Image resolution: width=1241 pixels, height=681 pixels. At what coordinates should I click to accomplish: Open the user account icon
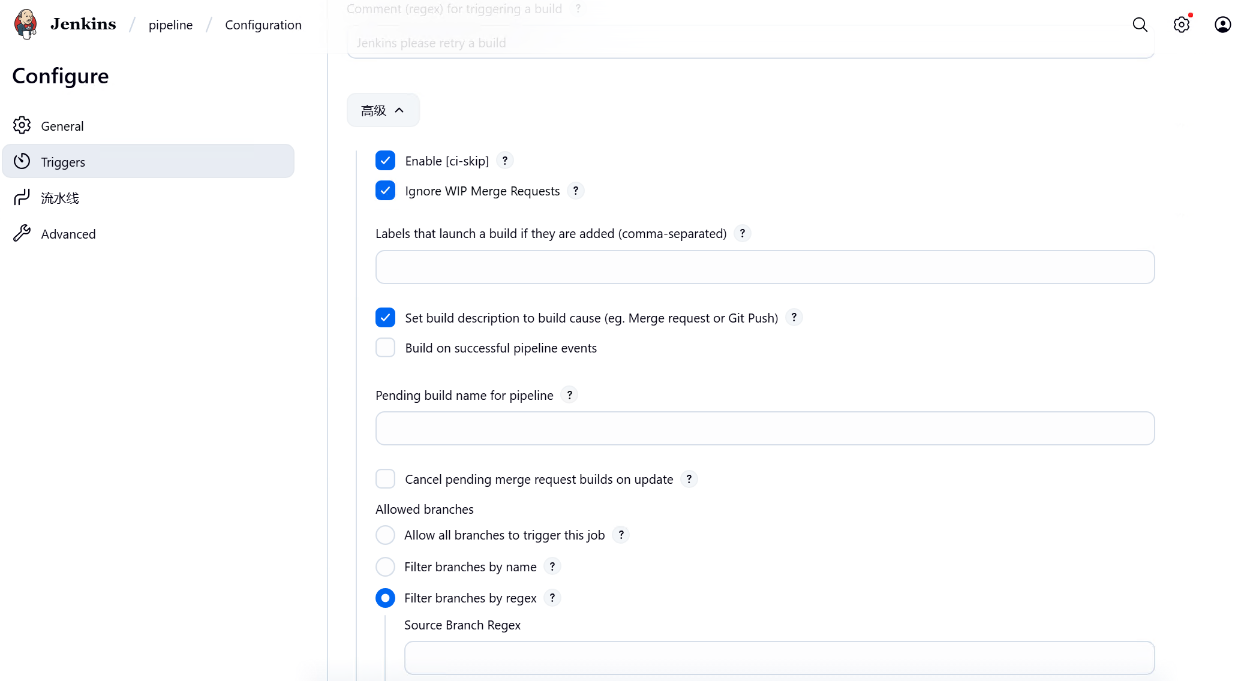tap(1222, 25)
